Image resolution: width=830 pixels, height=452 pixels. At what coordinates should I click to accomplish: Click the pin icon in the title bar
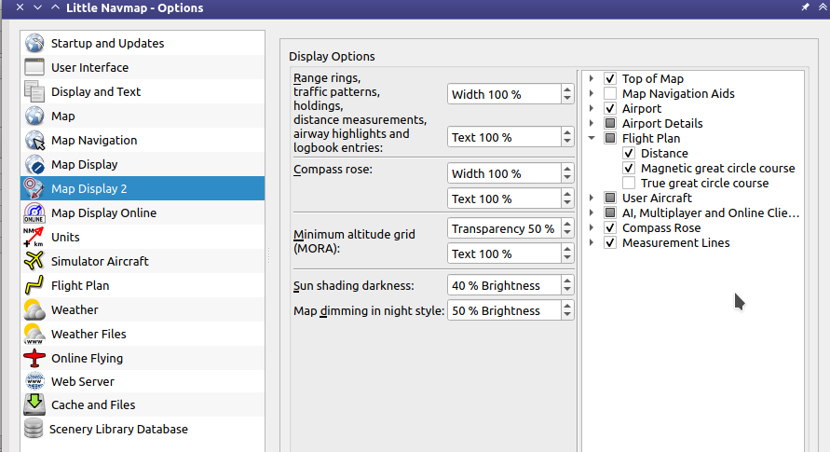pos(805,7)
